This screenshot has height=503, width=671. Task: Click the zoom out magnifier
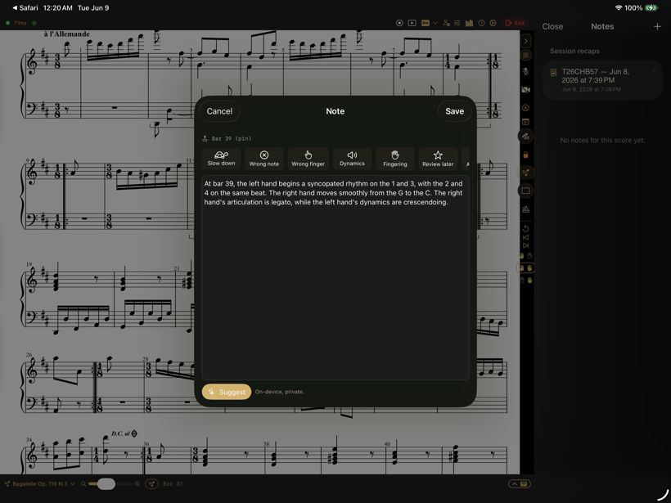coord(83,483)
